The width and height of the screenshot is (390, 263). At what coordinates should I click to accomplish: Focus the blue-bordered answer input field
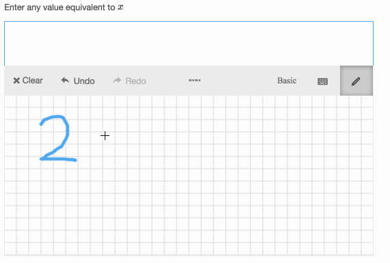pos(189,44)
